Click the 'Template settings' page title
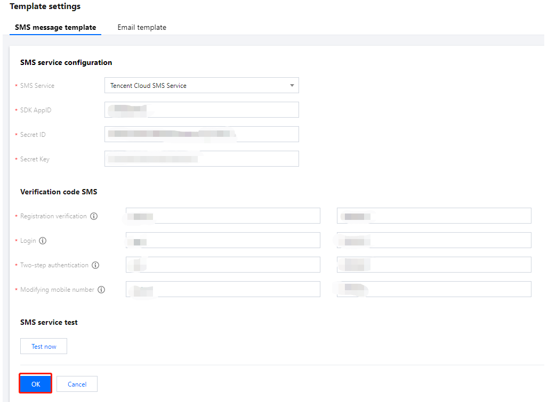Image resolution: width=548 pixels, height=402 pixels. [45, 6]
